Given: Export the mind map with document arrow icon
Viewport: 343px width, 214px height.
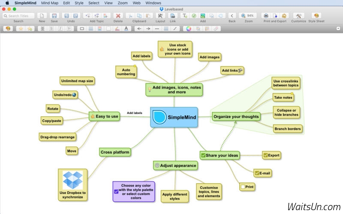Looking at the screenshot, I should click(x=275, y=16).
